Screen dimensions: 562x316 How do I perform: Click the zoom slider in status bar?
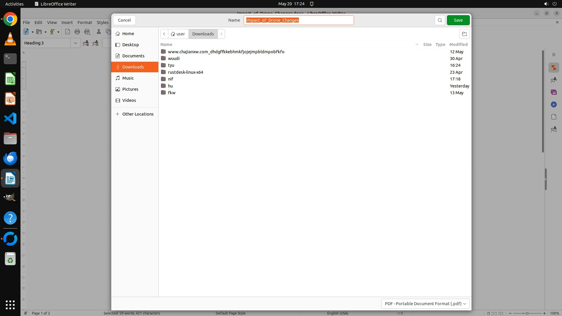tap(527, 313)
